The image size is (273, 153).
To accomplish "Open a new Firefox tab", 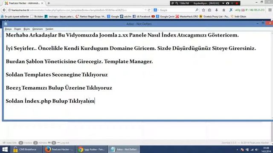I will (x=49, y=3).
